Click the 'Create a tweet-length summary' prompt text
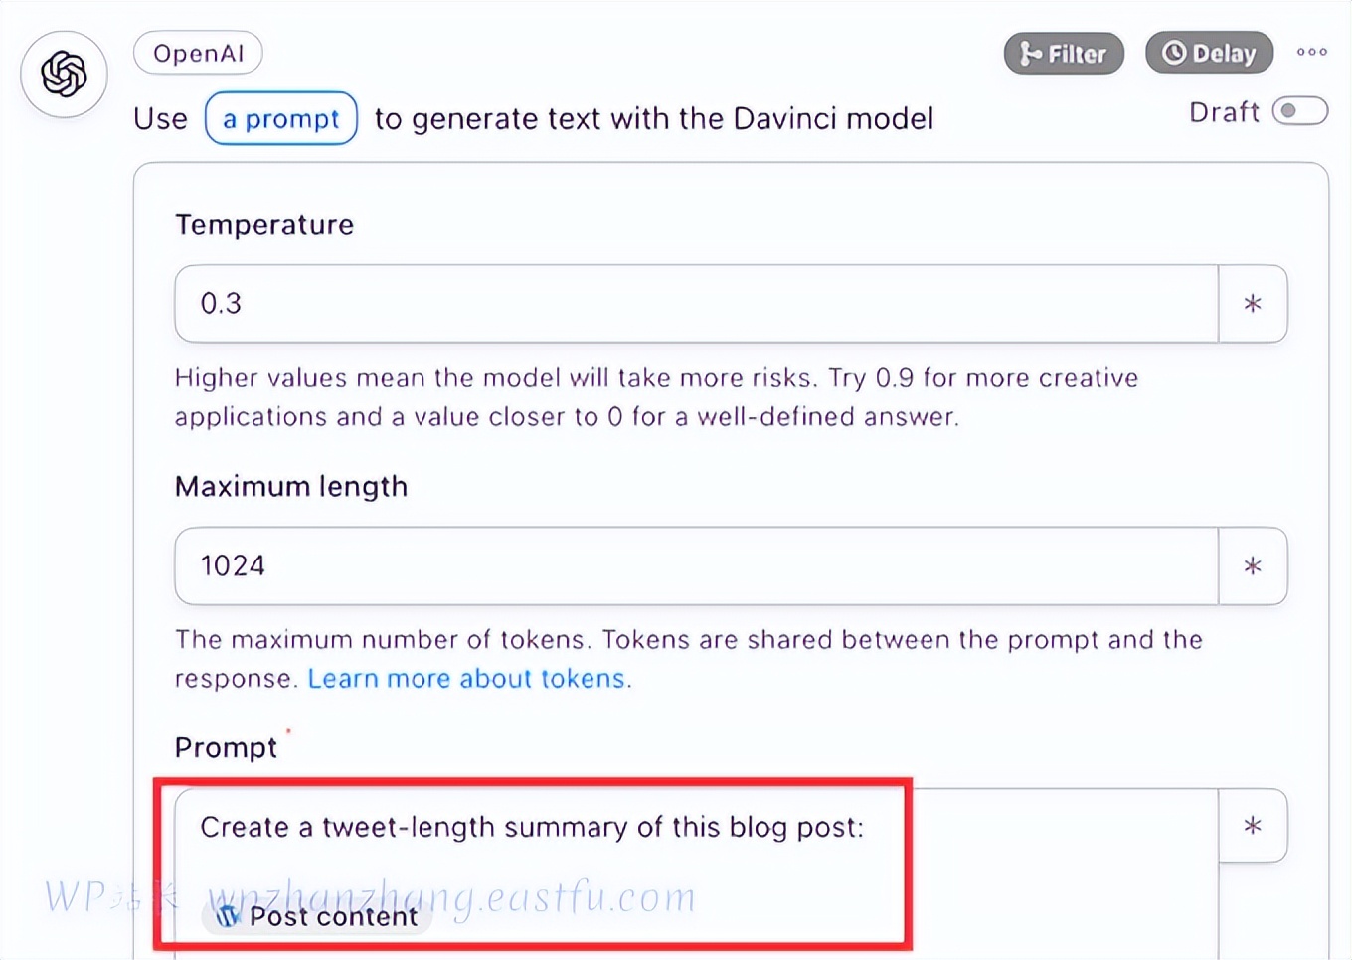The height and width of the screenshot is (960, 1352). [x=532, y=828]
